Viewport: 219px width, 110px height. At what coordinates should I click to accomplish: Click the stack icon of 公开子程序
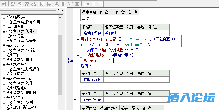[x=10, y=78]
